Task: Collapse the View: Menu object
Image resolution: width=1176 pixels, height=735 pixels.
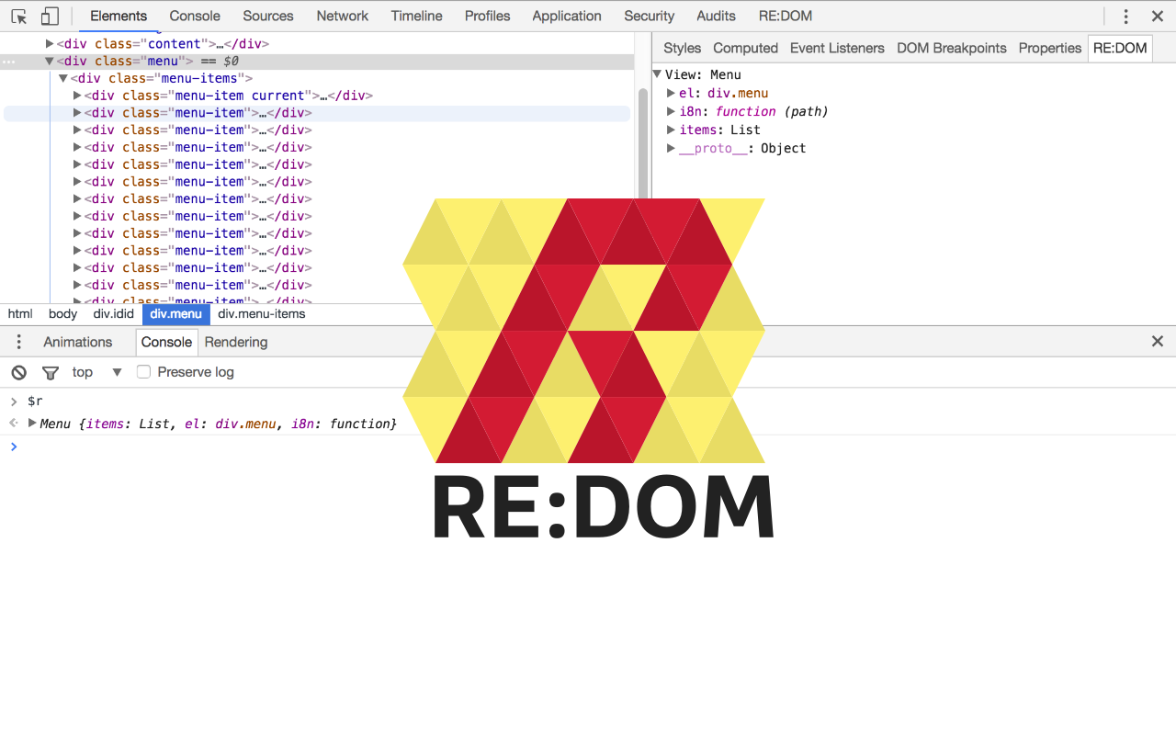Action: tap(658, 74)
